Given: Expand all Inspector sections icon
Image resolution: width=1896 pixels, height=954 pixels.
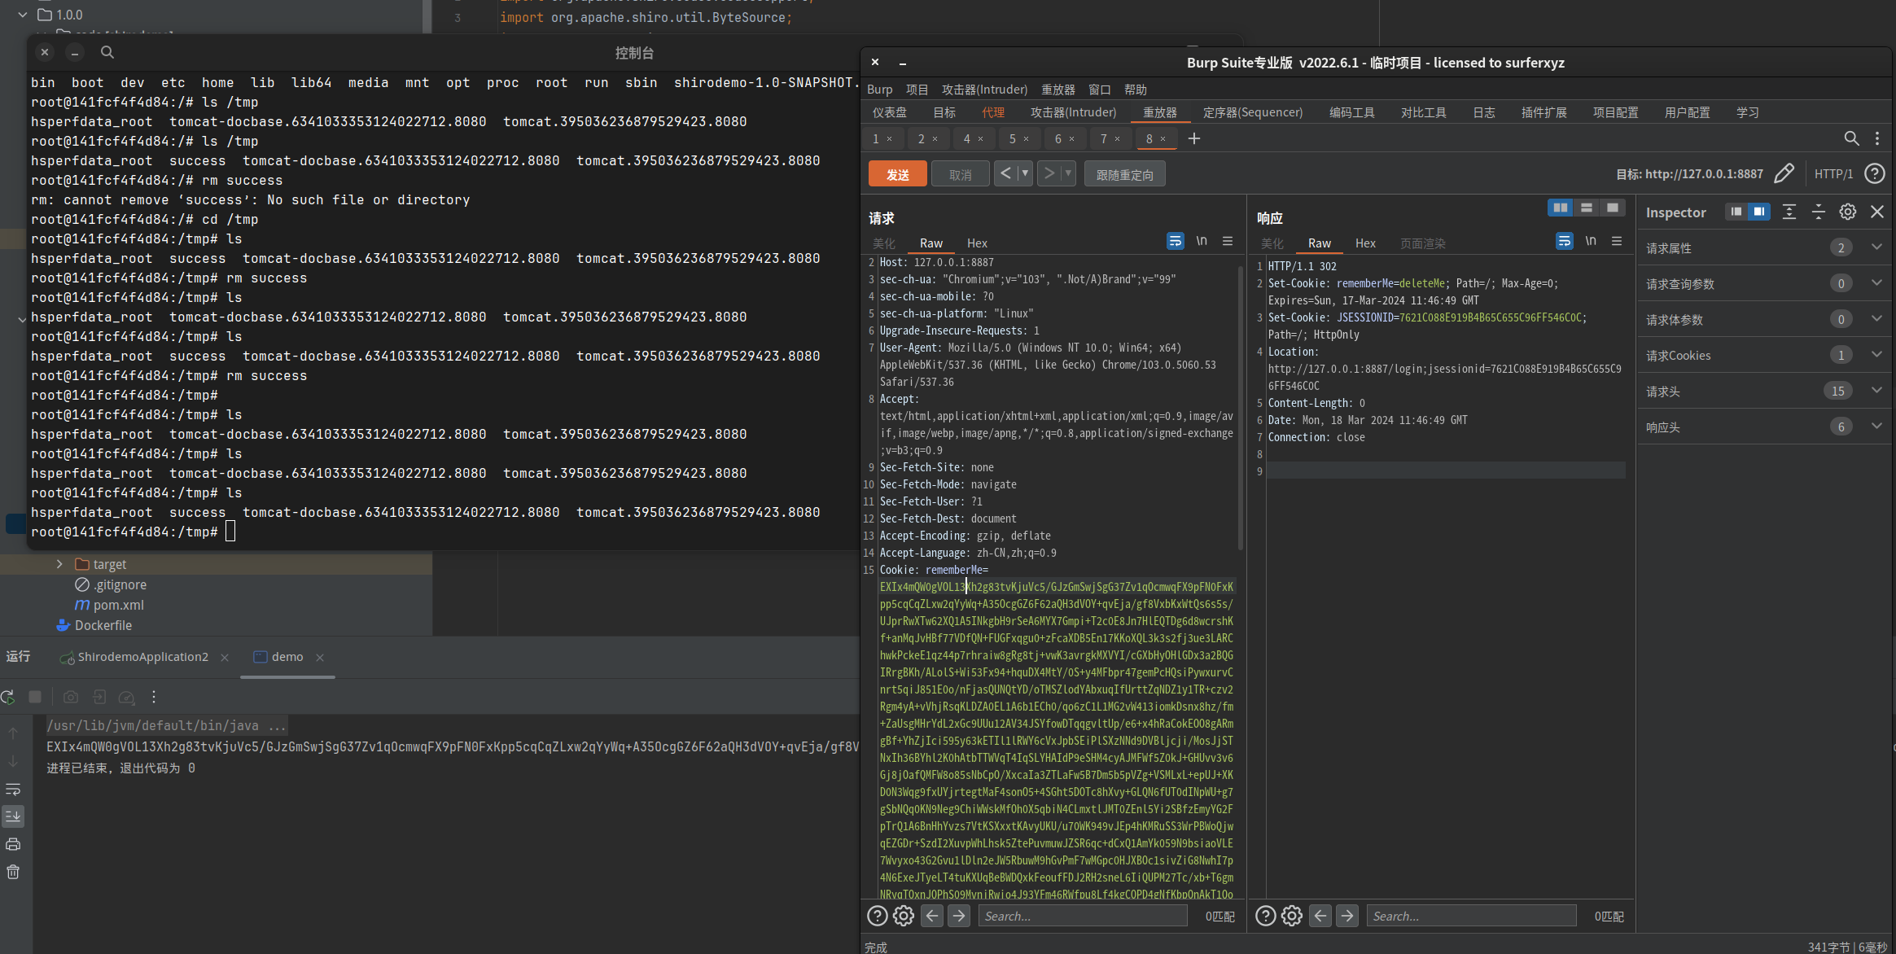Looking at the screenshot, I should tap(1789, 212).
